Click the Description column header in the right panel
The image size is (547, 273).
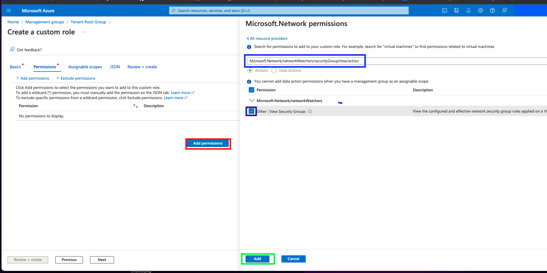pyautogui.click(x=423, y=90)
